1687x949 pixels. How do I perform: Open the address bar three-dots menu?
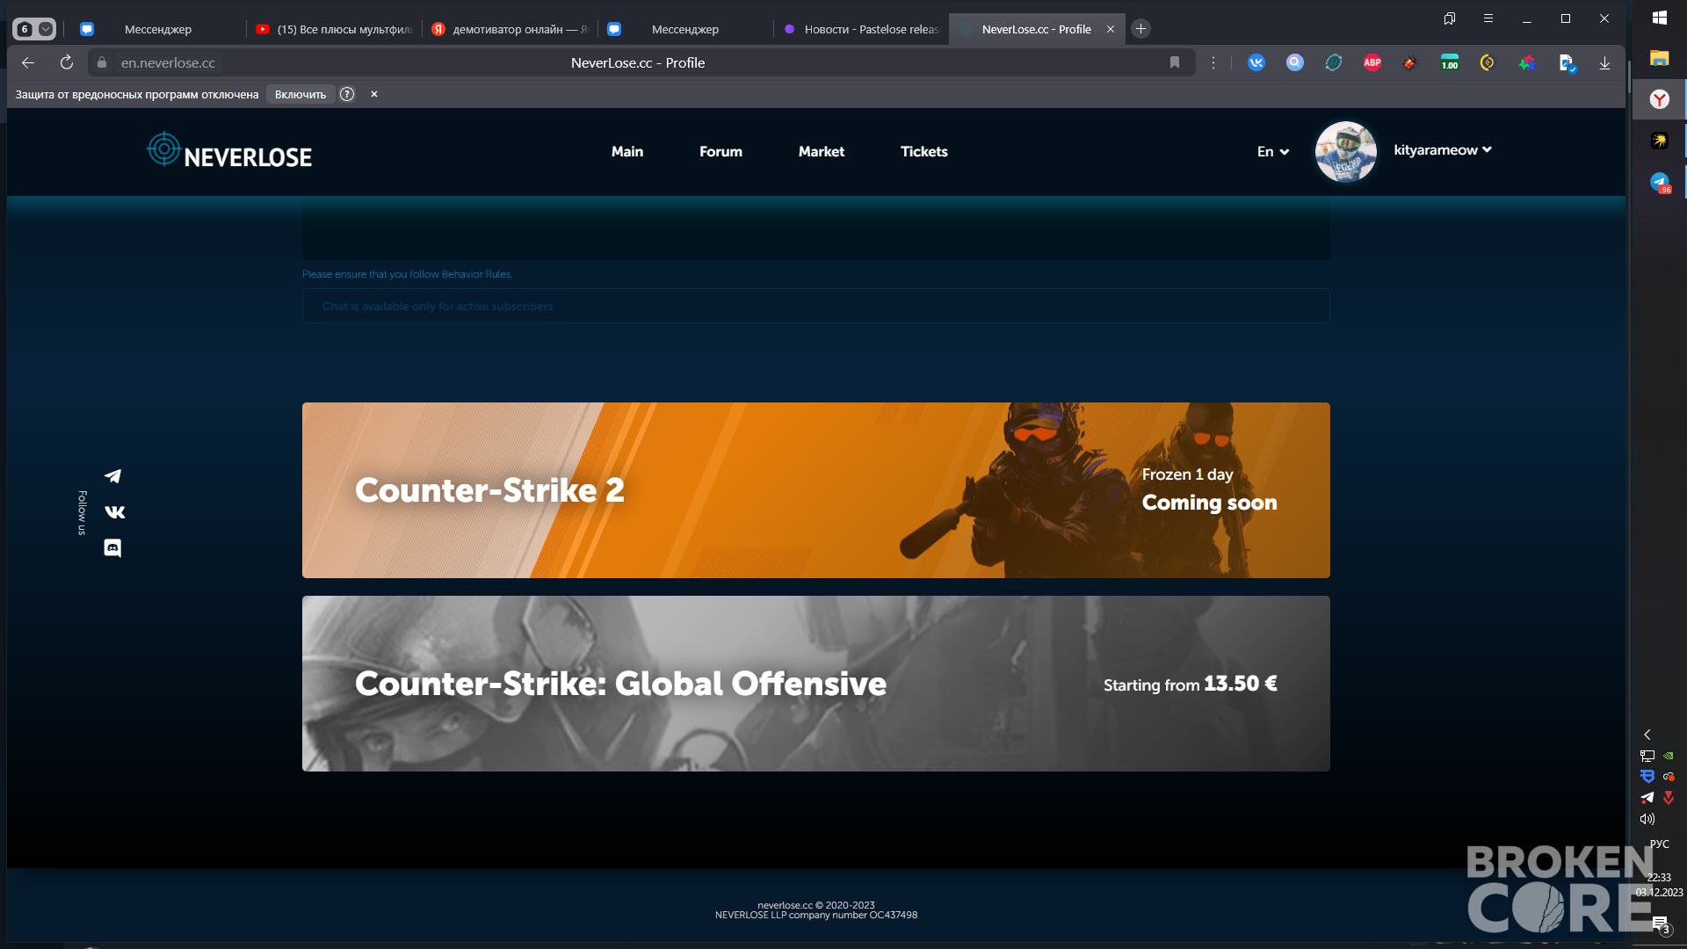[x=1213, y=62]
